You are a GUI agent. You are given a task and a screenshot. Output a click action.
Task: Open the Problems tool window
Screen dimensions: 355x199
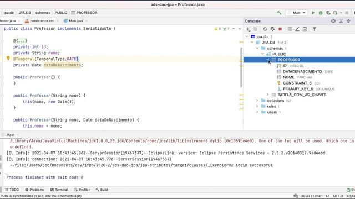[34, 190]
